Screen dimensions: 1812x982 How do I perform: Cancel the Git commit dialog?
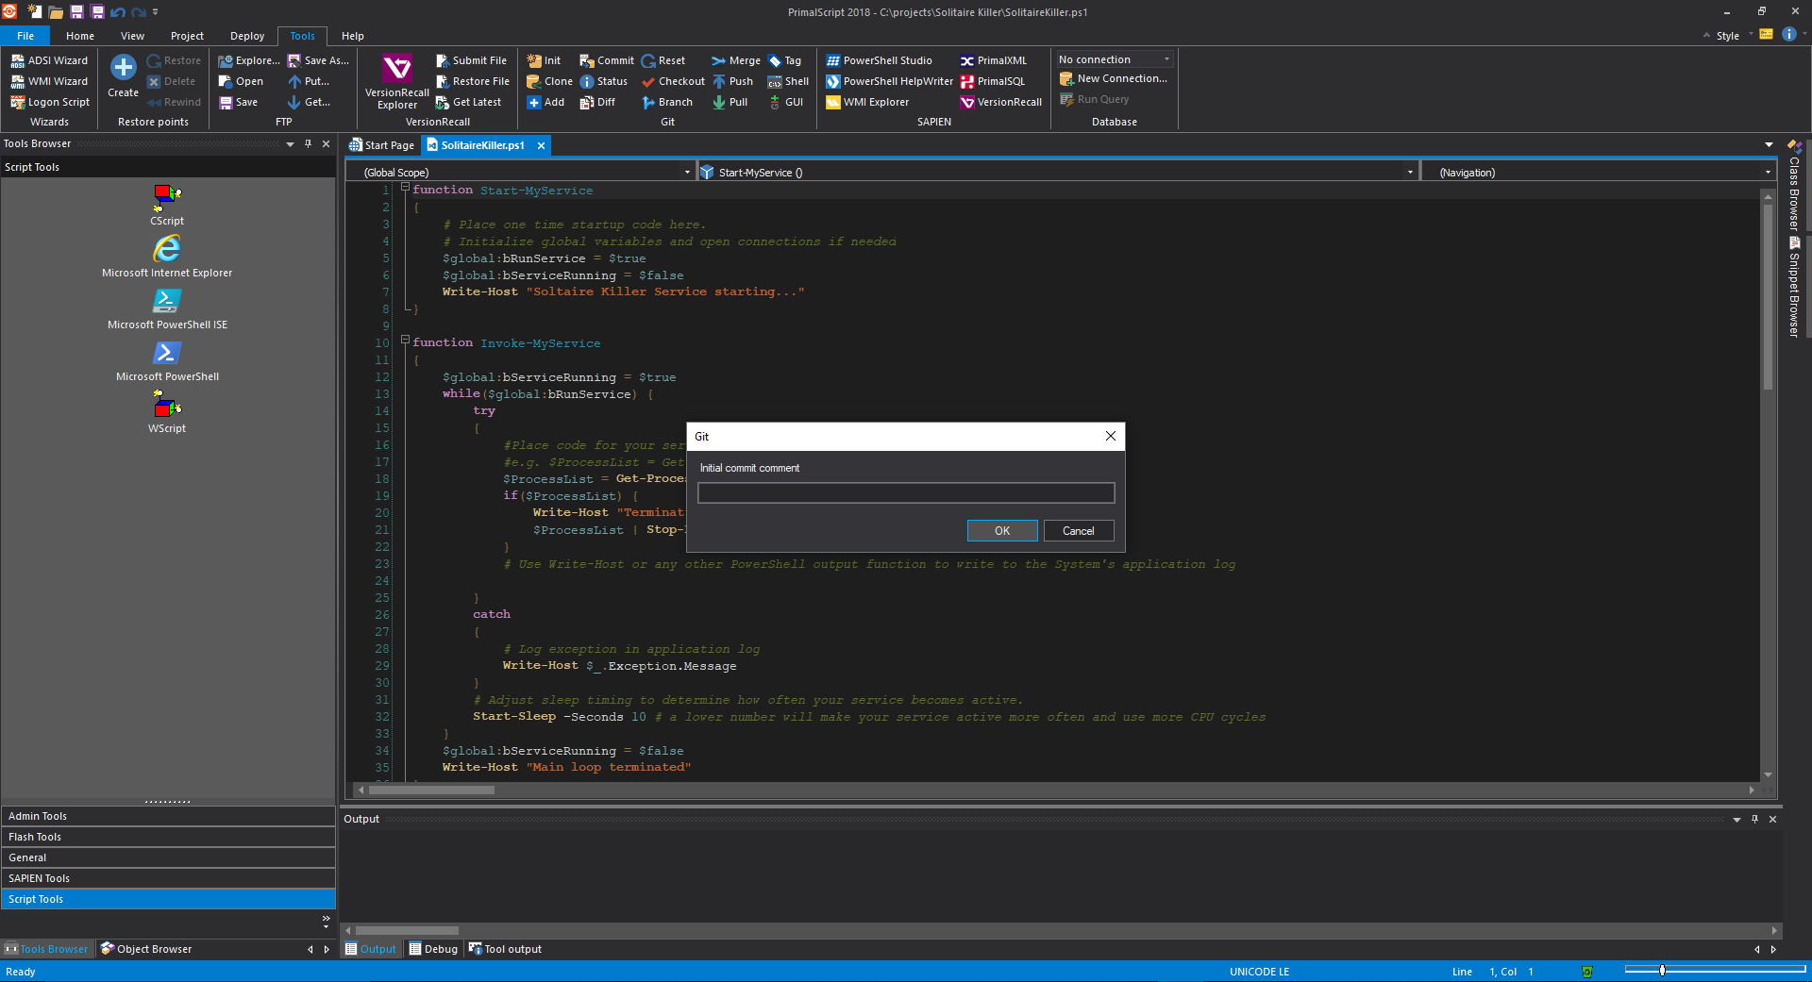pyautogui.click(x=1079, y=531)
